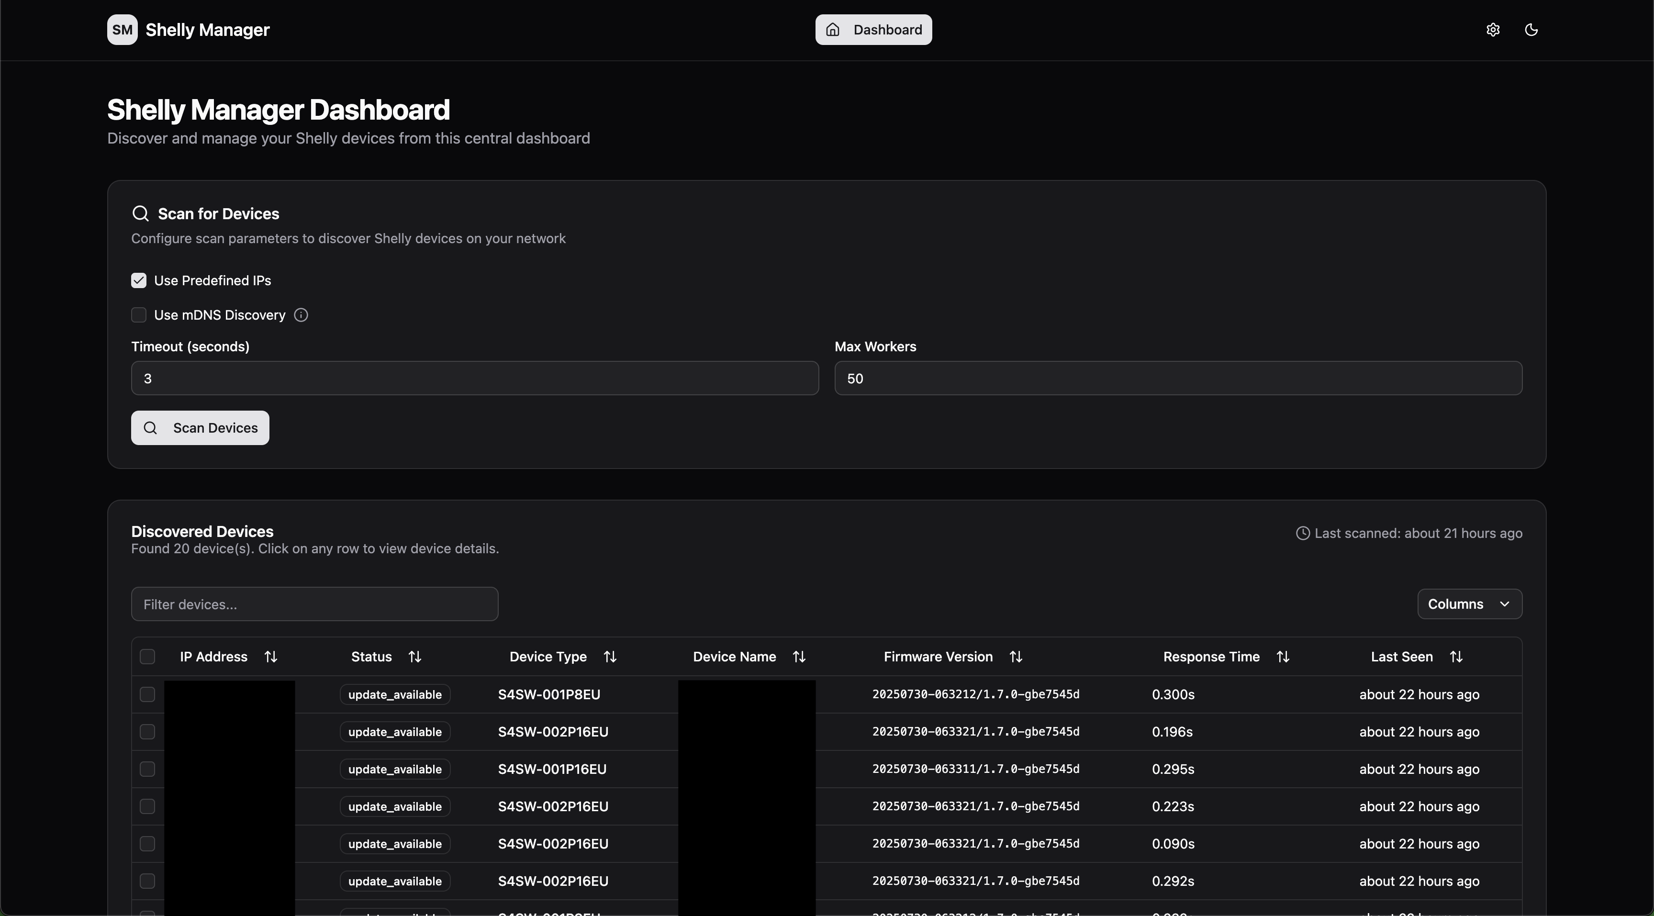Image resolution: width=1654 pixels, height=916 pixels.
Task: Click response time 0.300s cell
Action: coord(1173,694)
